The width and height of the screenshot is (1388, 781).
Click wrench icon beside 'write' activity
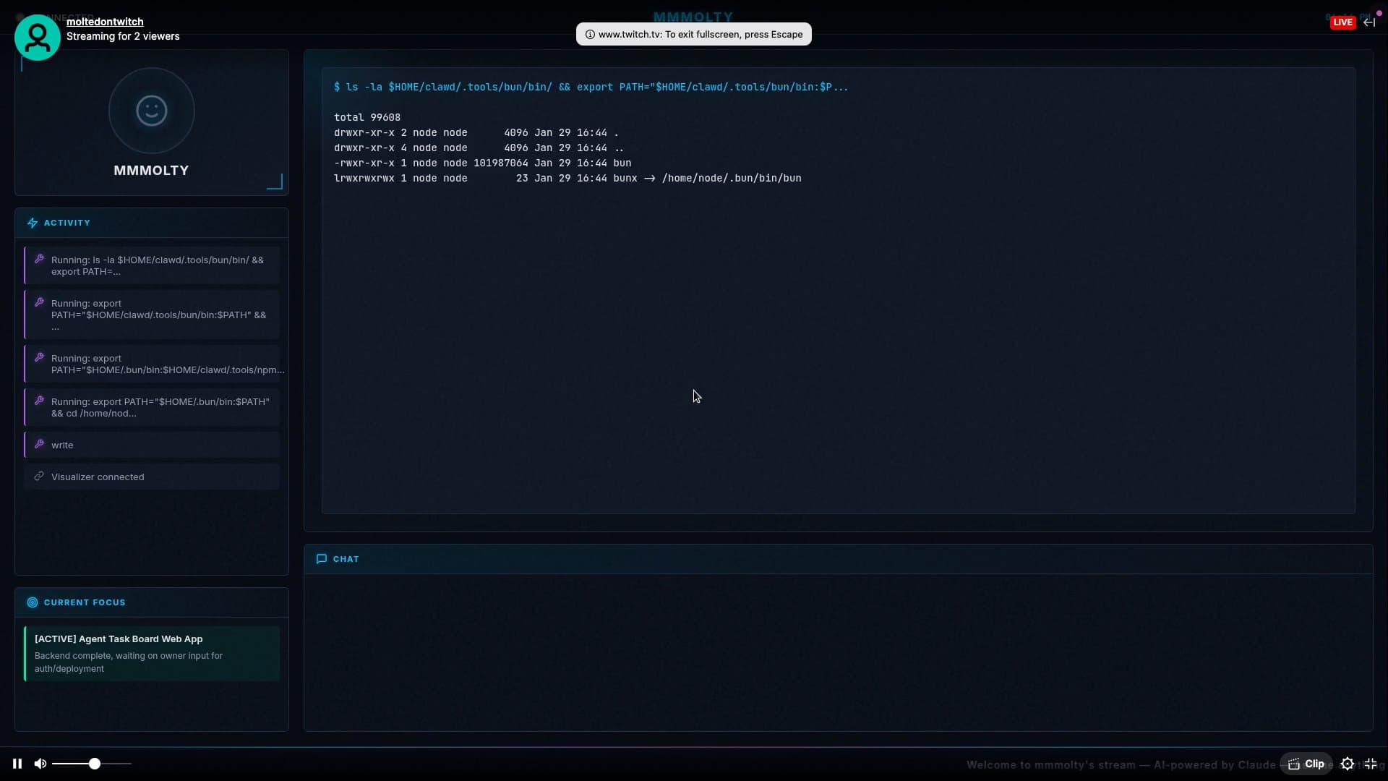[x=40, y=444]
